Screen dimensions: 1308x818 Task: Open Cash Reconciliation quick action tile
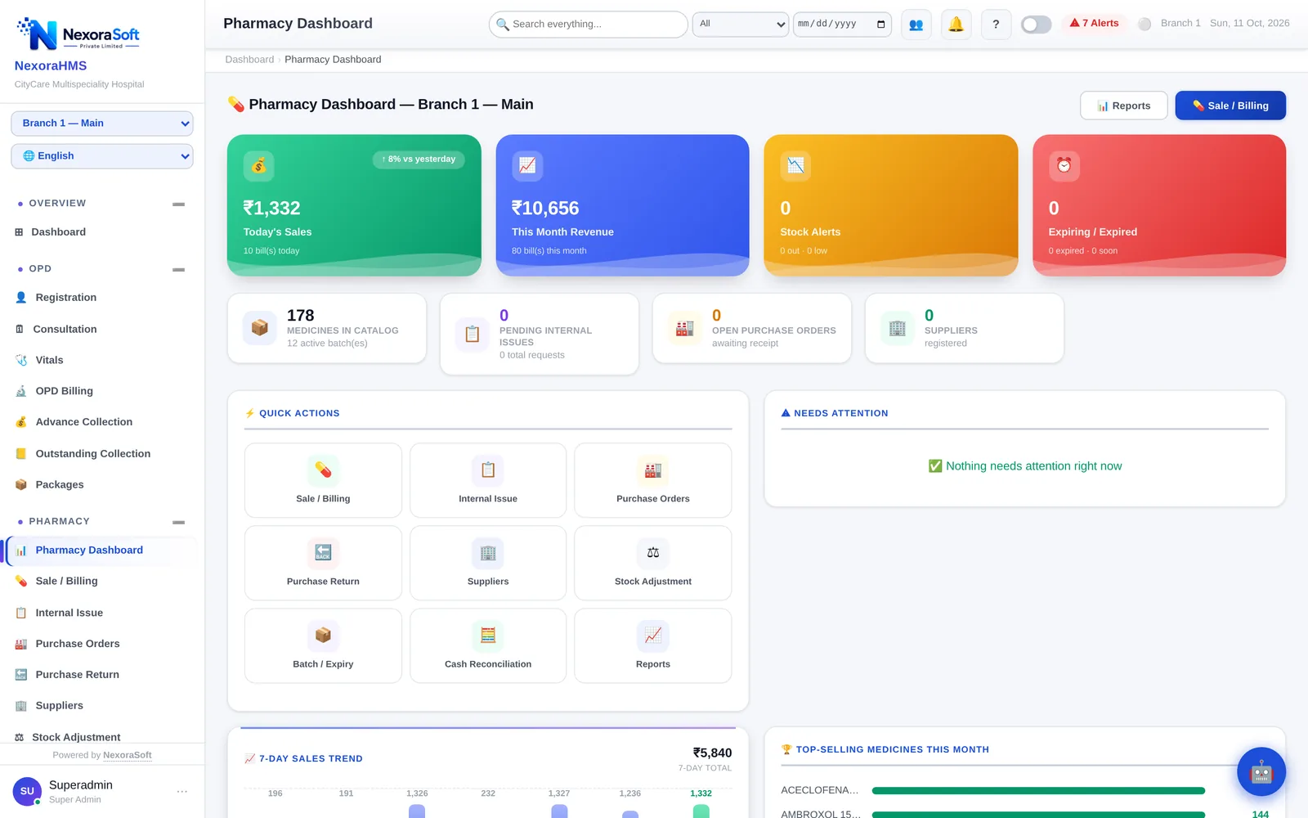(488, 645)
